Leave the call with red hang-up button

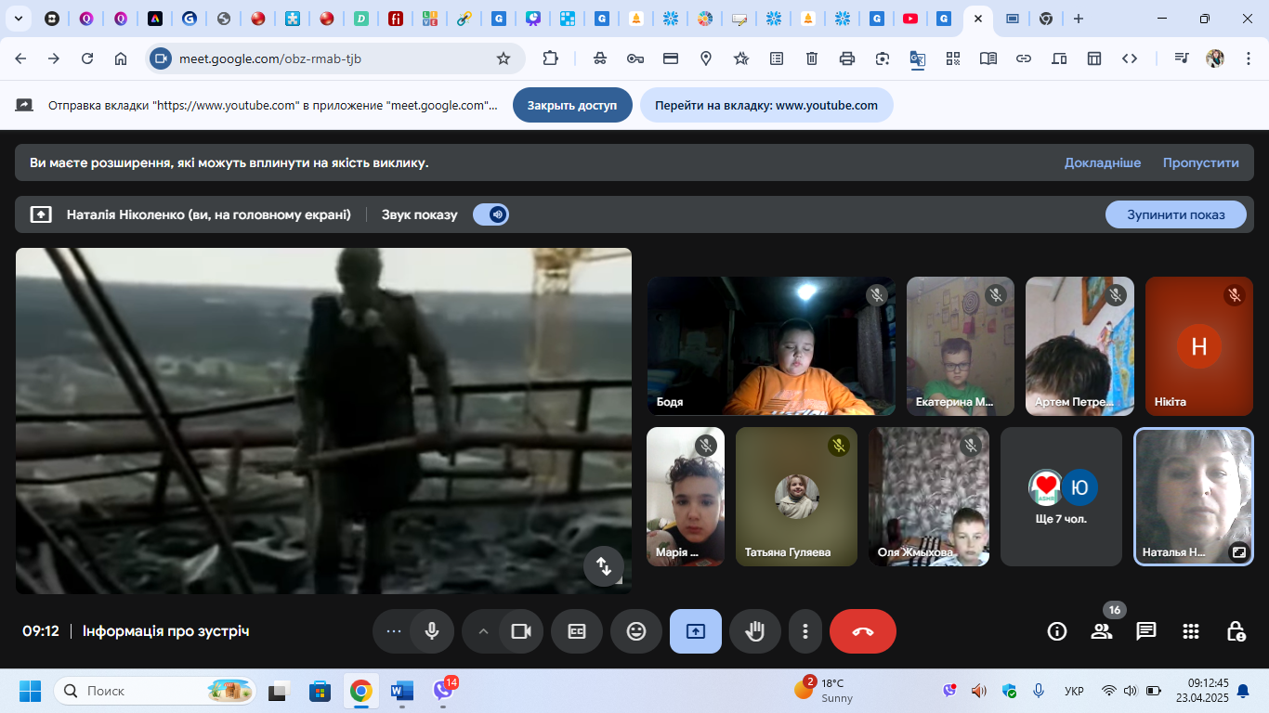point(863,631)
